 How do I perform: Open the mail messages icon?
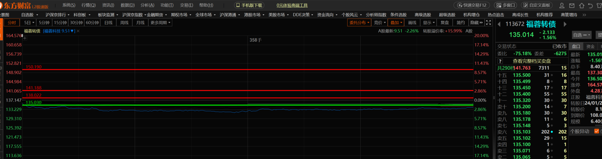(x=572, y=5)
